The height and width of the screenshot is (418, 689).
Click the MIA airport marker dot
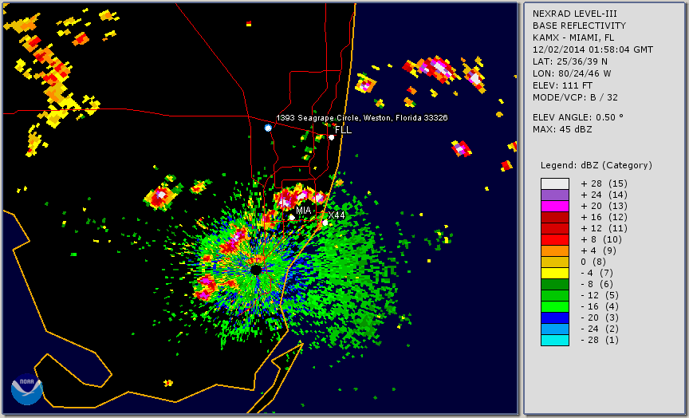tap(292, 217)
